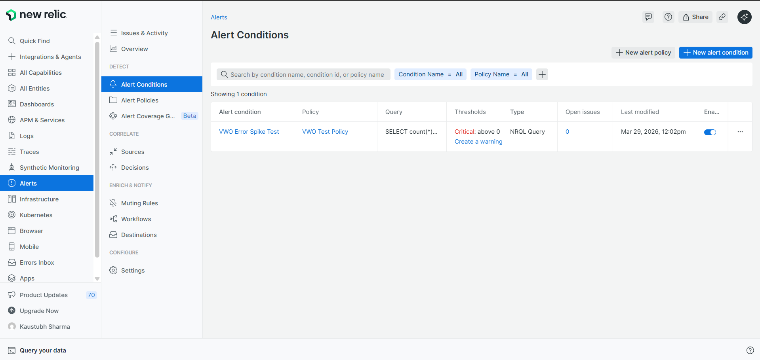
Task: Copy permalink with link icon
Action: coord(722,17)
